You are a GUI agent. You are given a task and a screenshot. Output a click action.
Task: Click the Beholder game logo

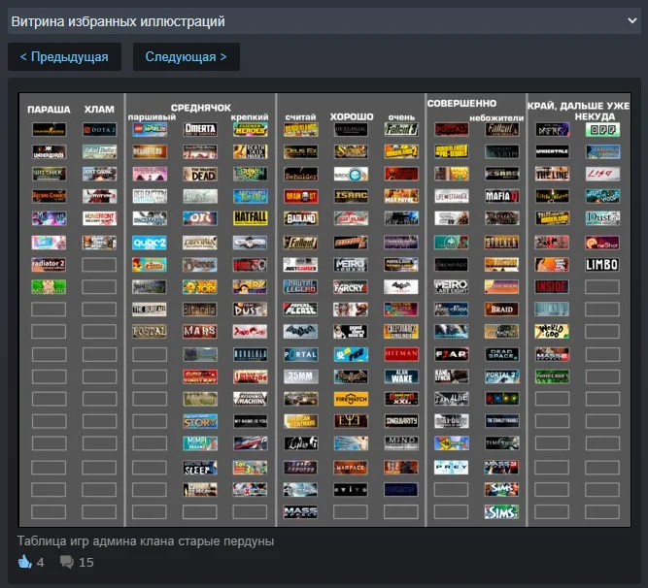[x=301, y=174]
